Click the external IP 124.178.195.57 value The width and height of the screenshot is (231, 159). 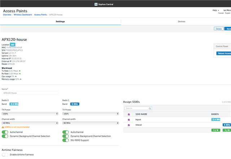point(18,61)
